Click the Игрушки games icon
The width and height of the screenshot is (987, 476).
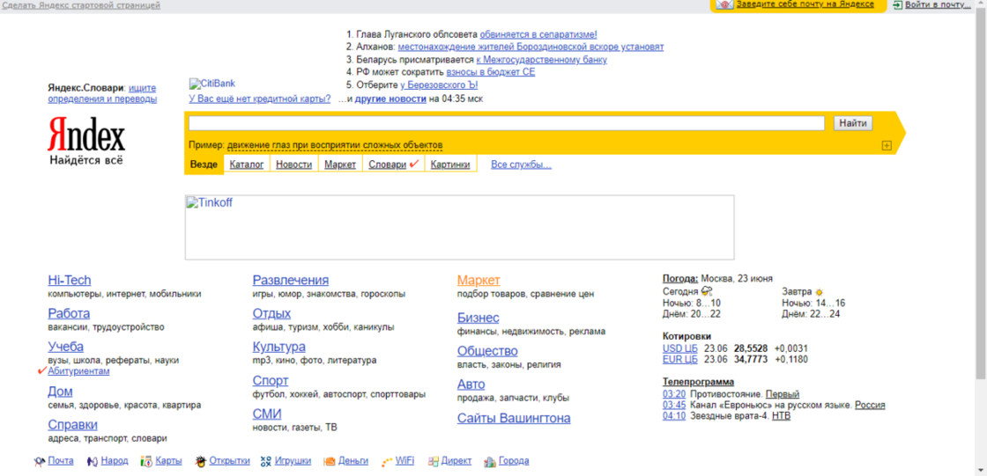[265, 462]
